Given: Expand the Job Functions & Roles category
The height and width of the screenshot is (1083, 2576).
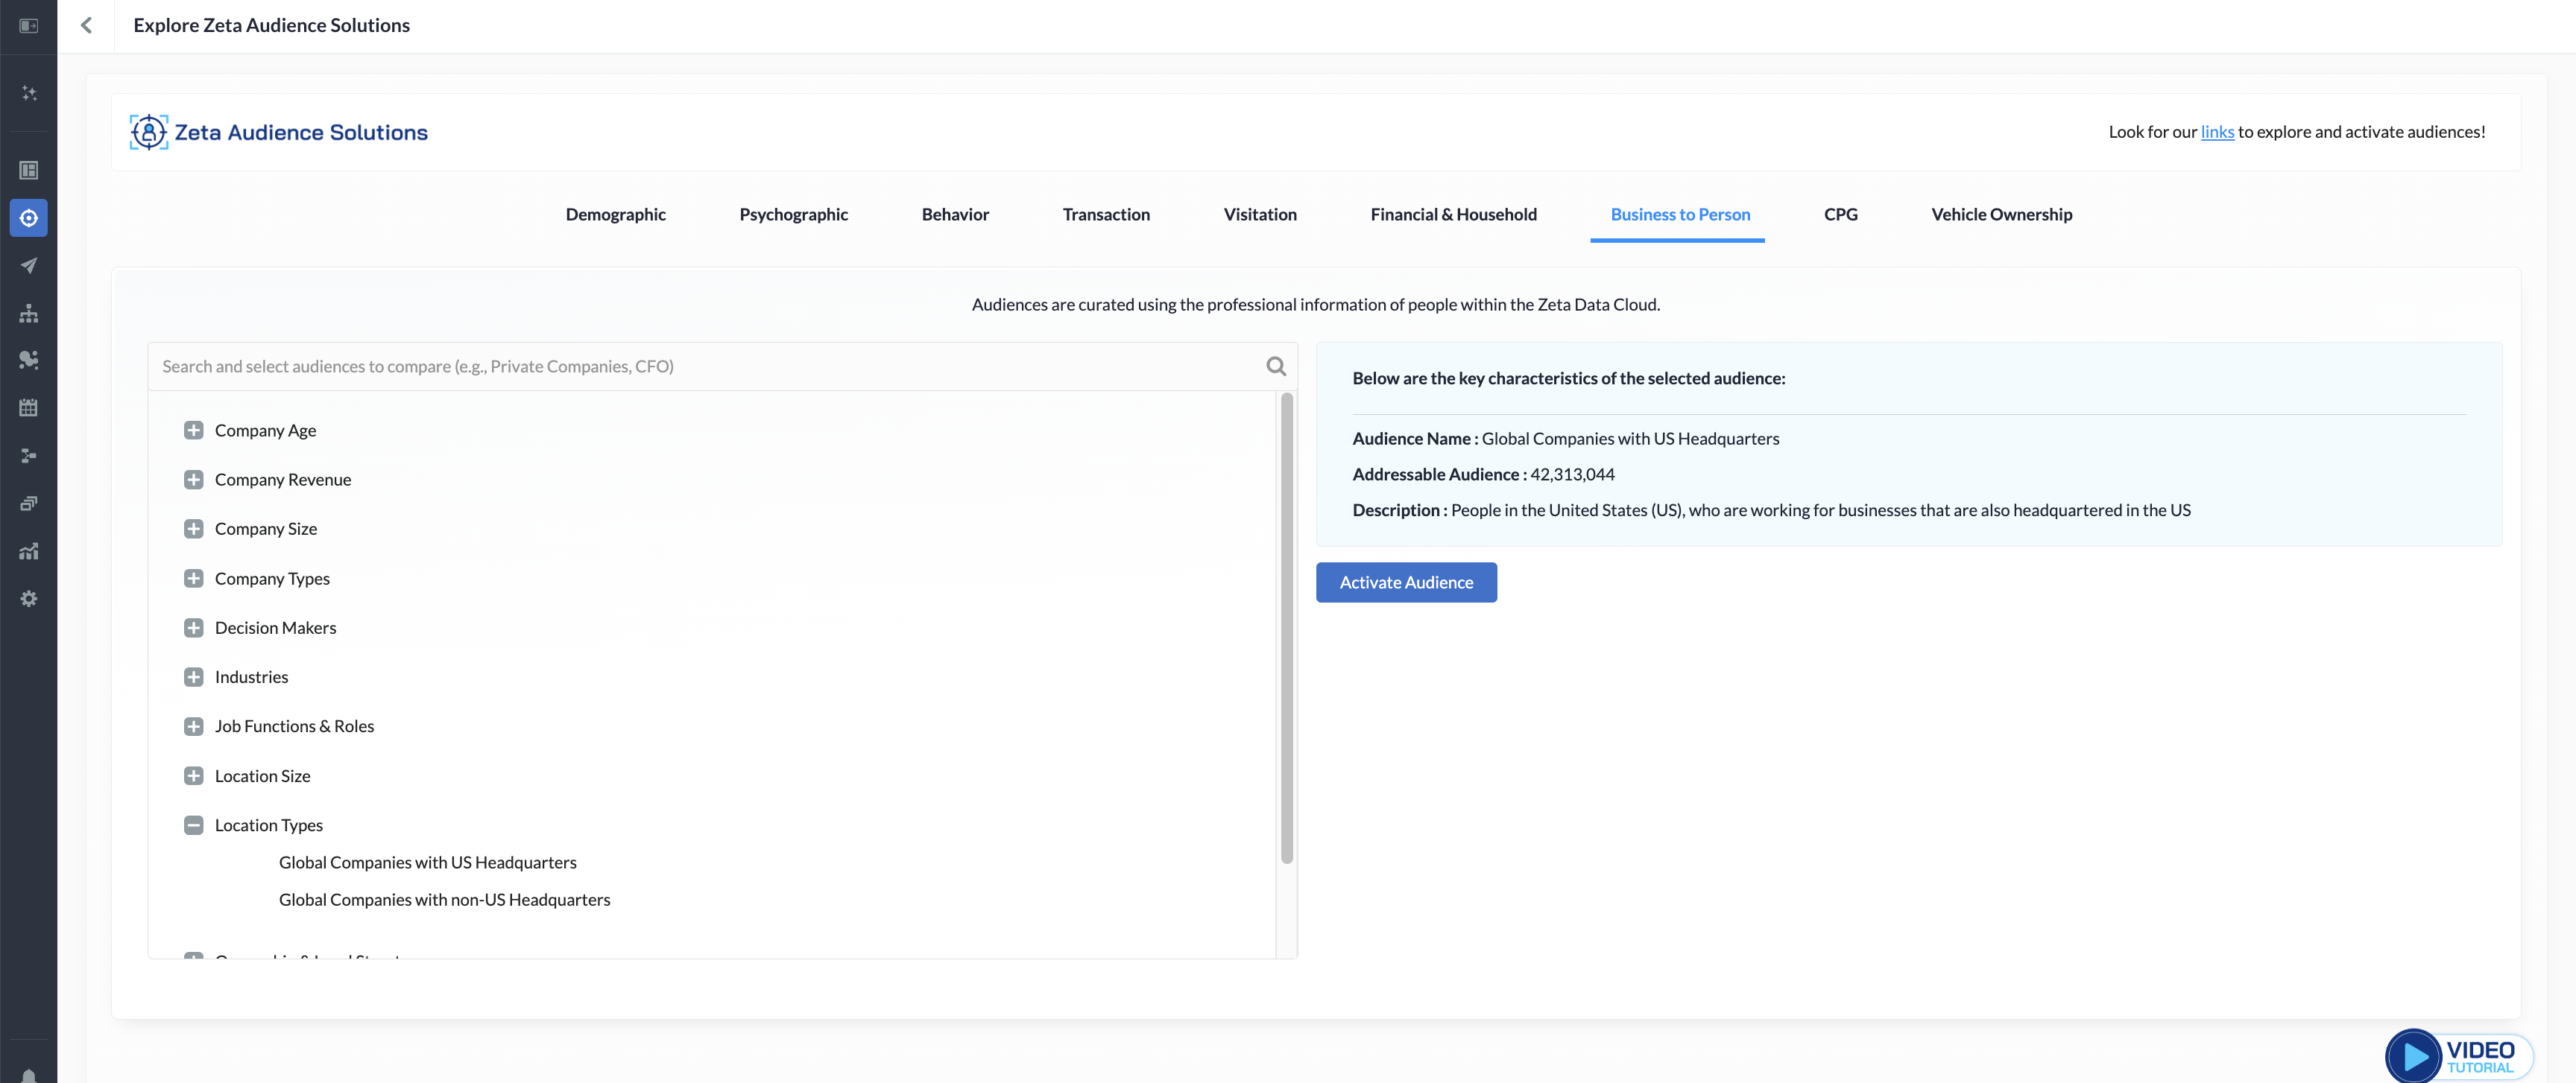Looking at the screenshot, I should [x=193, y=726].
